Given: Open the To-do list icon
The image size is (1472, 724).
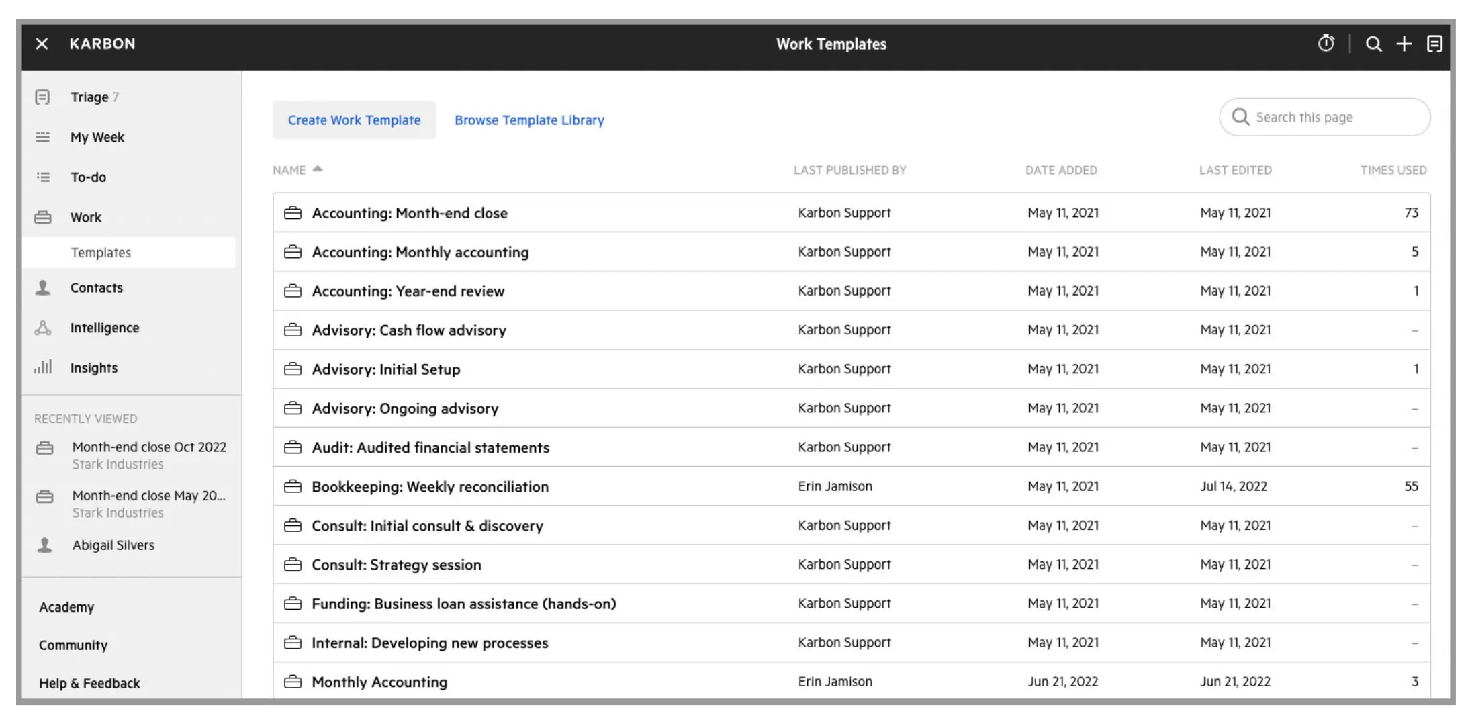Looking at the screenshot, I should click(43, 177).
